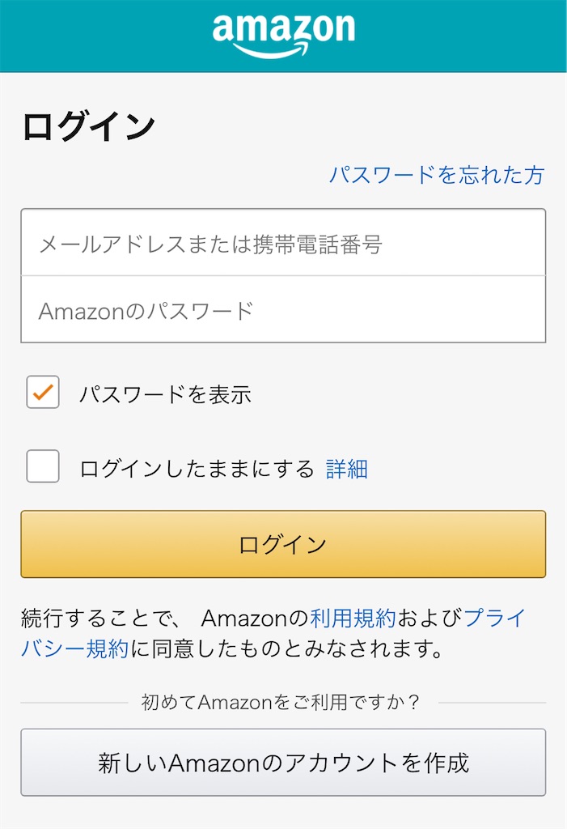Open the パスワードを忘れた方 link

(x=437, y=175)
